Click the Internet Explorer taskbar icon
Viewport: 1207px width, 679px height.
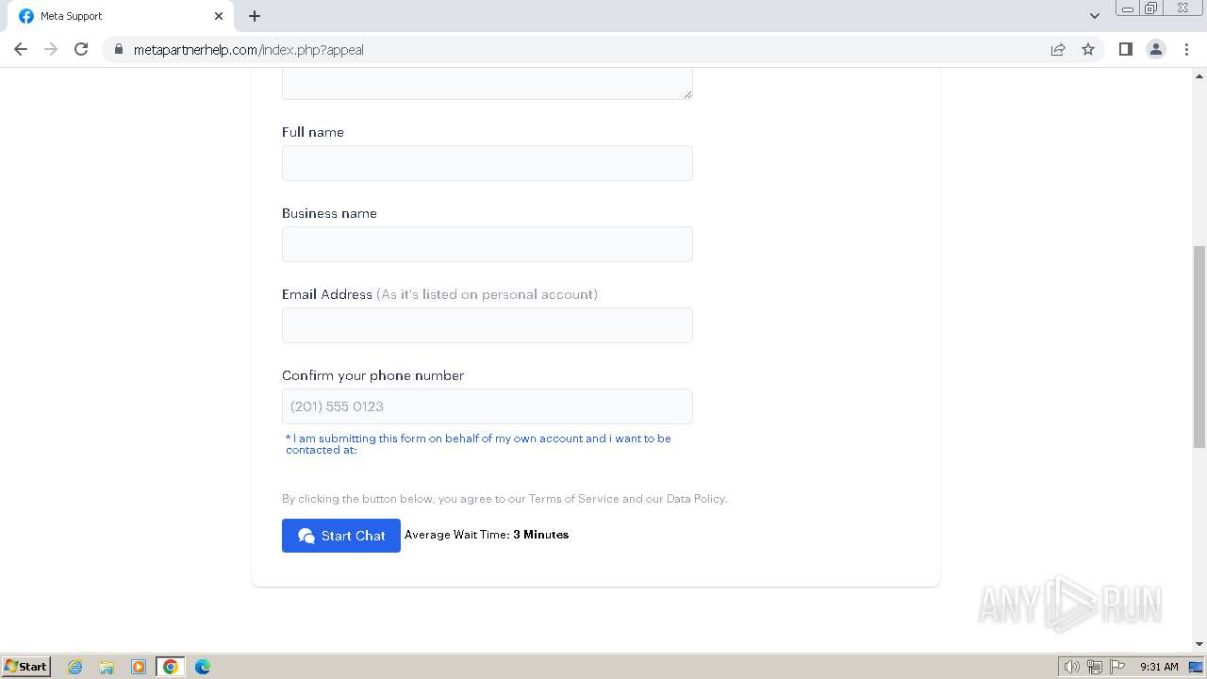tap(75, 667)
